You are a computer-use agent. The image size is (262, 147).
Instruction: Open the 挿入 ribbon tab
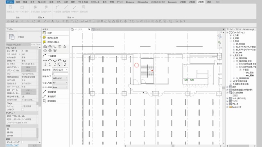pyautogui.click(x=59, y=2)
